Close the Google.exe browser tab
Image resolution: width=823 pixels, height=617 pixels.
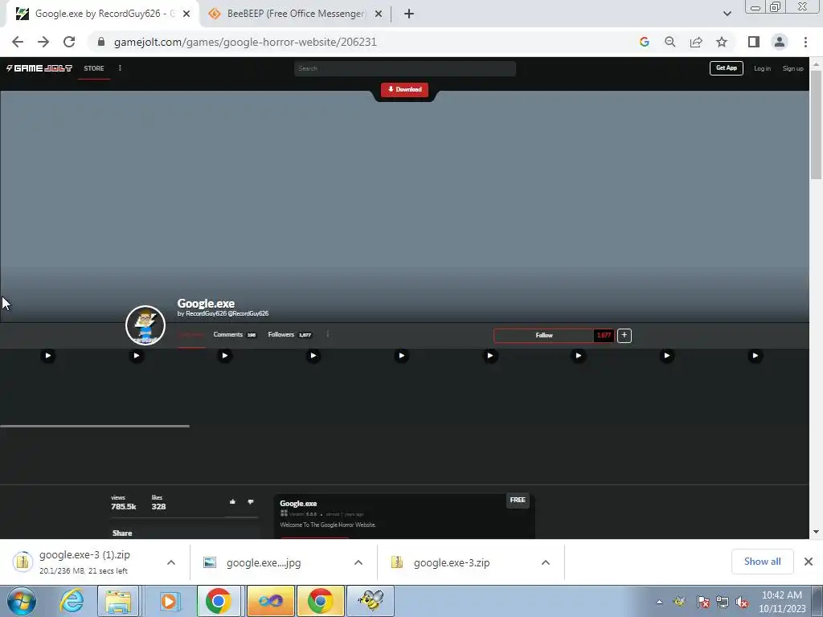186,14
